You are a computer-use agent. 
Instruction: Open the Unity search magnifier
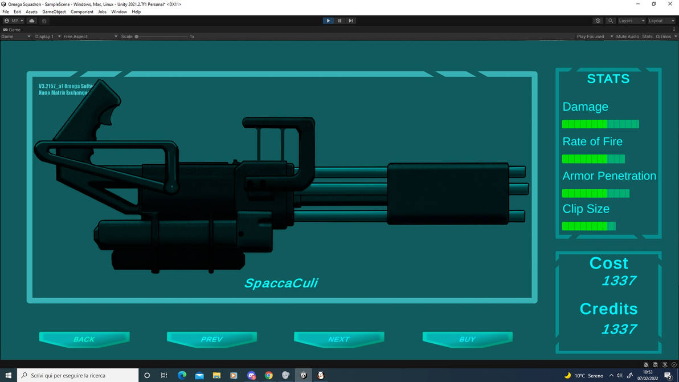[x=611, y=21]
